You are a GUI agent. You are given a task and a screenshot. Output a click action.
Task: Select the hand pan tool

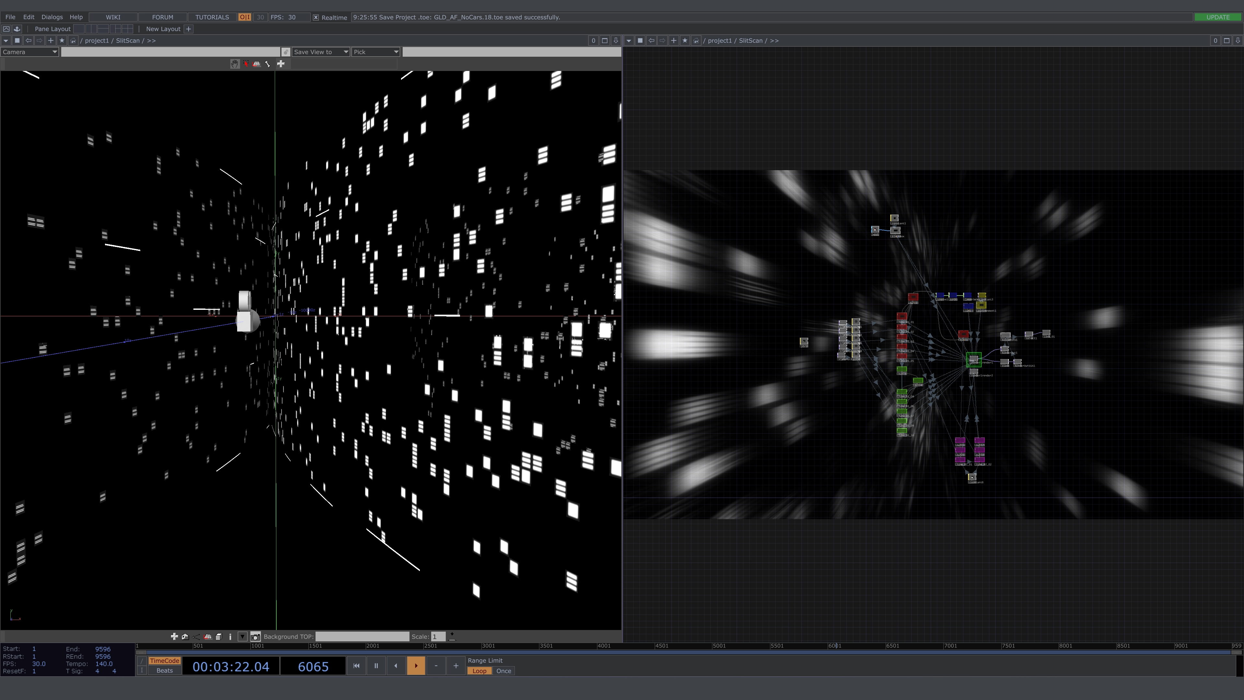pos(235,64)
